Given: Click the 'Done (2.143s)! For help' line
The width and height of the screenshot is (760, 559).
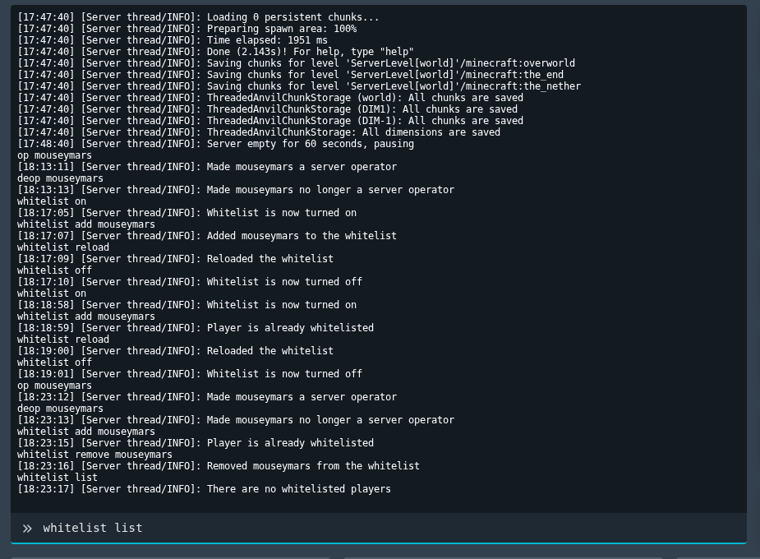Looking at the screenshot, I should click(216, 52).
